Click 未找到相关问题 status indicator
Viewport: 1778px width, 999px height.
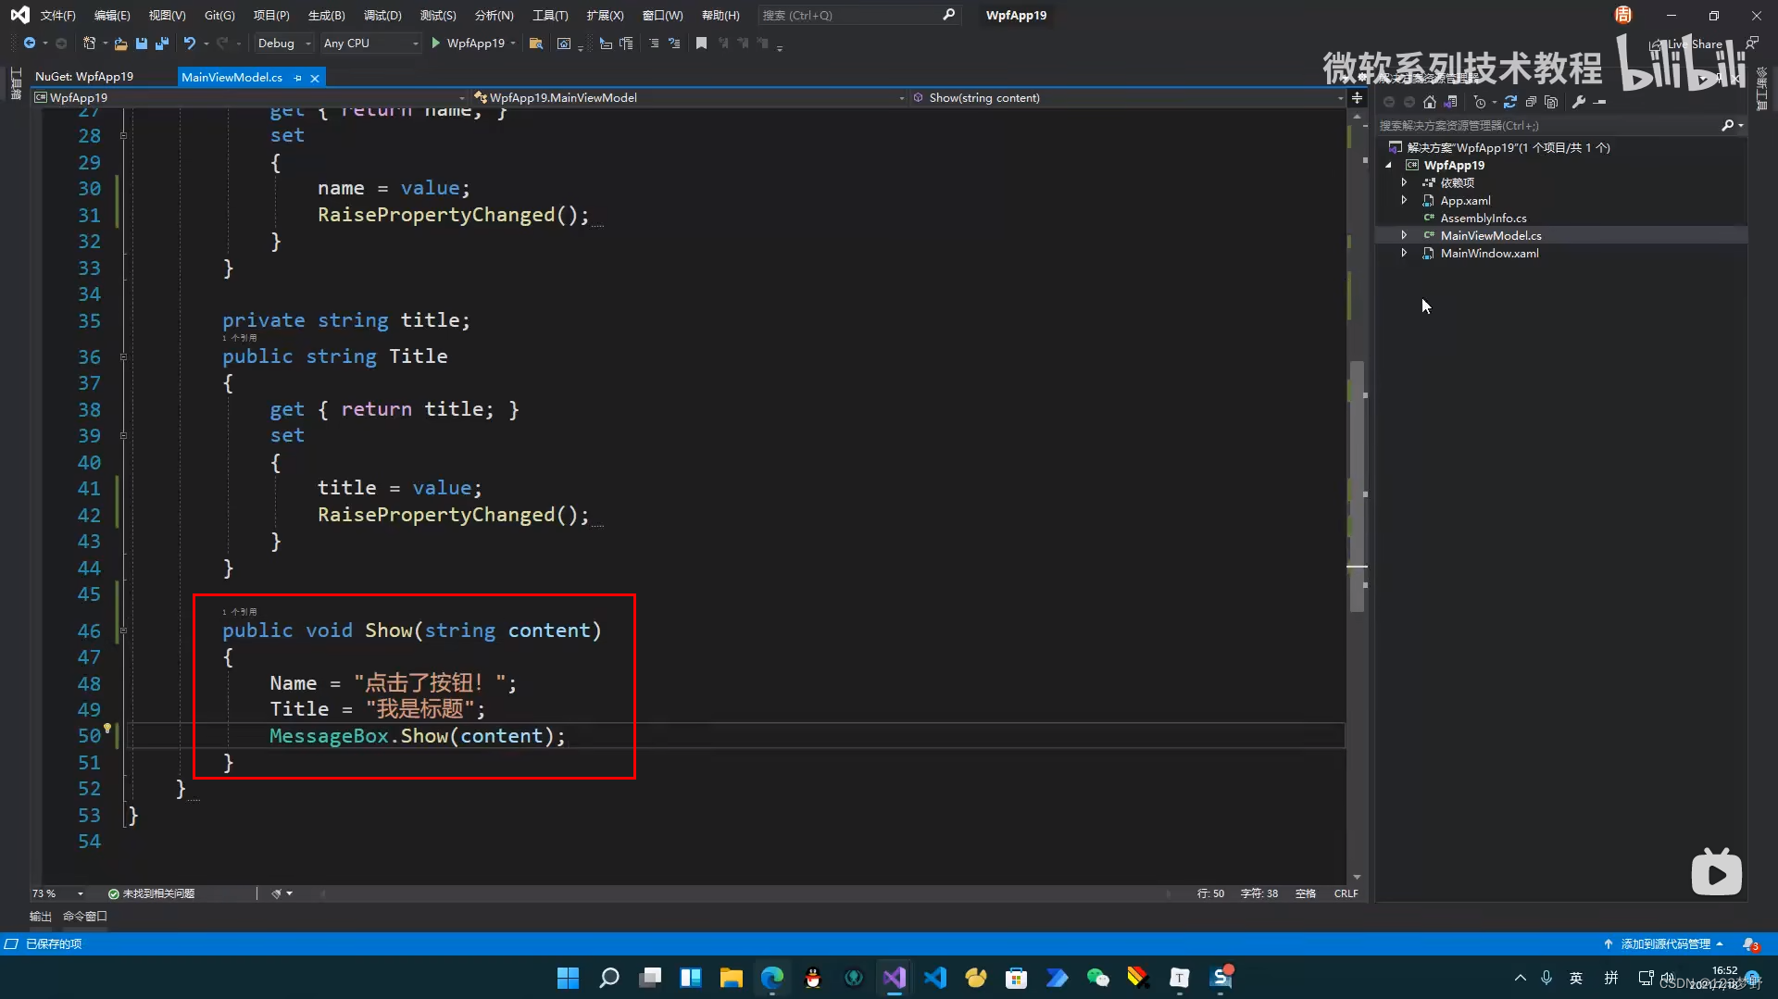point(151,893)
